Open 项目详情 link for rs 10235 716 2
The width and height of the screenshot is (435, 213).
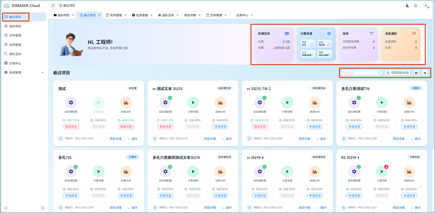tap(304, 139)
